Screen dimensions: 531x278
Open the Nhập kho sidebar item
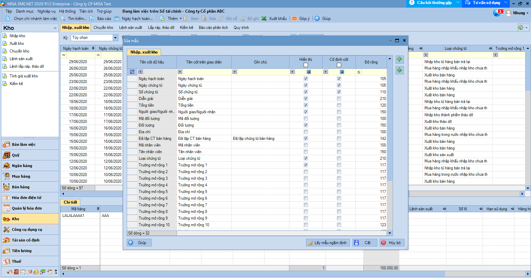17,36
